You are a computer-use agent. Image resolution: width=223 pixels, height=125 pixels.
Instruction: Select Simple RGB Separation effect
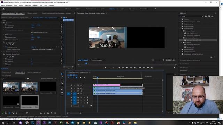(x=193, y=35)
